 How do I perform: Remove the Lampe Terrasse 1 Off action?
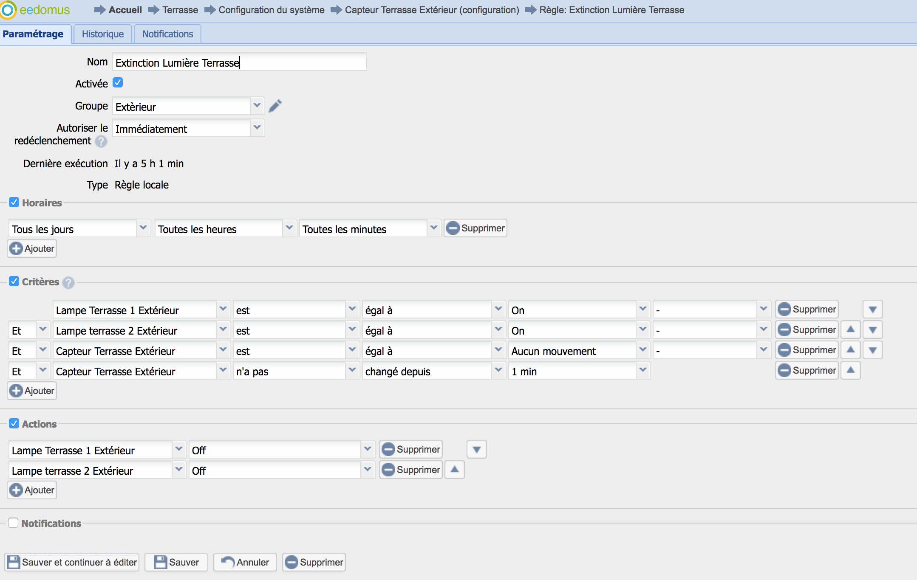(x=411, y=450)
